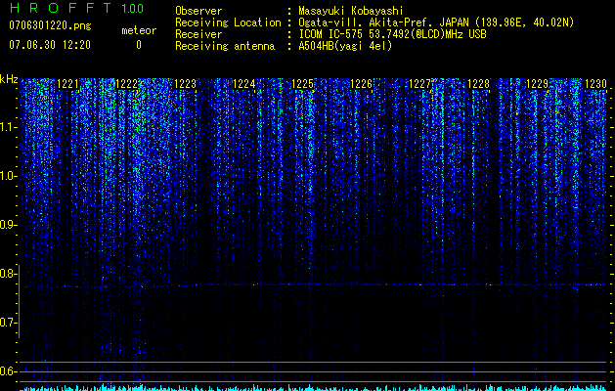The width and height of the screenshot is (615, 391).
Task: Click the cyan signal-level graph at the bottom
Action: pyautogui.click(x=314, y=387)
